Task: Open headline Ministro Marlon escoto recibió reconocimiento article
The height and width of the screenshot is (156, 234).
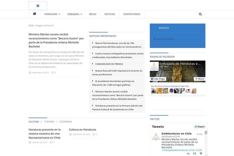Action: 56,40
